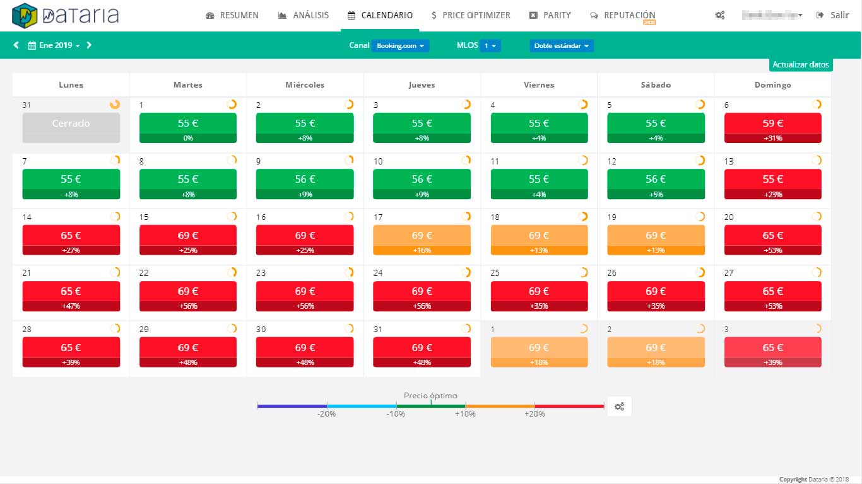
Task: Select the 59 € price on January 6
Action: click(772, 124)
